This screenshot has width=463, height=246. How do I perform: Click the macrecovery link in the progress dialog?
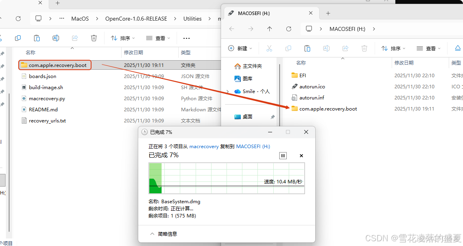[204, 146]
